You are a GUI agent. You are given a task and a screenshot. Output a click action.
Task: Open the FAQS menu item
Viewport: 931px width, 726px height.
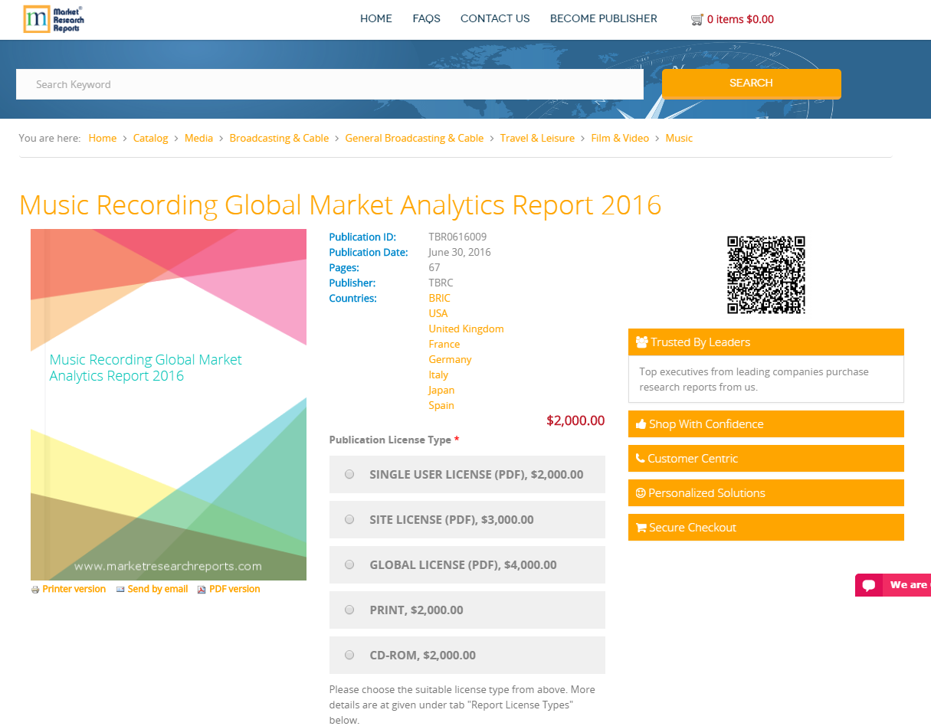[426, 19]
